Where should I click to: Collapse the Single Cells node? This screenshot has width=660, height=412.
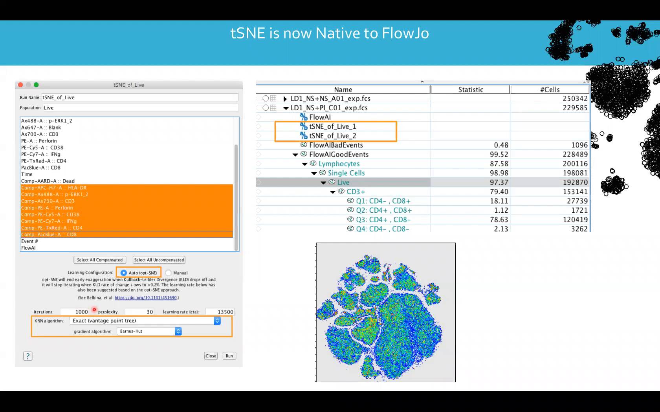(x=314, y=173)
